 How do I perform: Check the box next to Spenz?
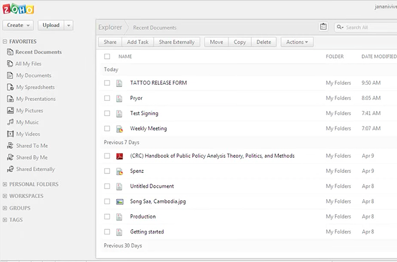click(x=107, y=171)
